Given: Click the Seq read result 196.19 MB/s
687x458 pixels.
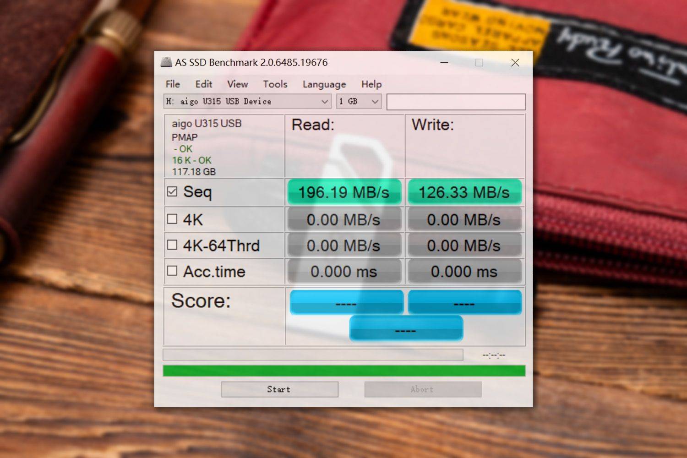Looking at the screenshot, I should pos(344,192).
